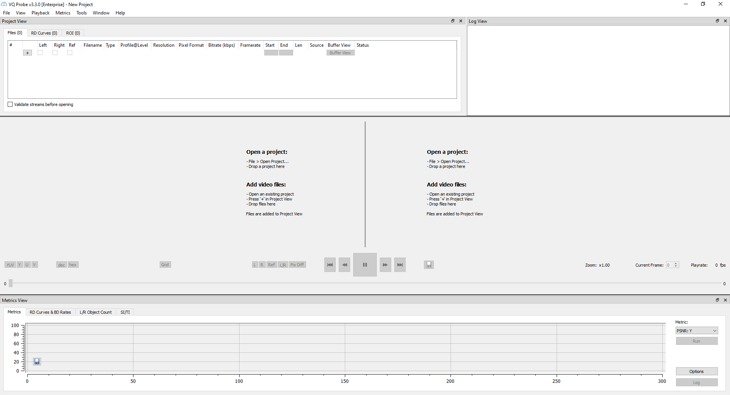Viewport: 730px width, 395px height.
Task: Close the Project View panel
Action: tap(461, 21)
